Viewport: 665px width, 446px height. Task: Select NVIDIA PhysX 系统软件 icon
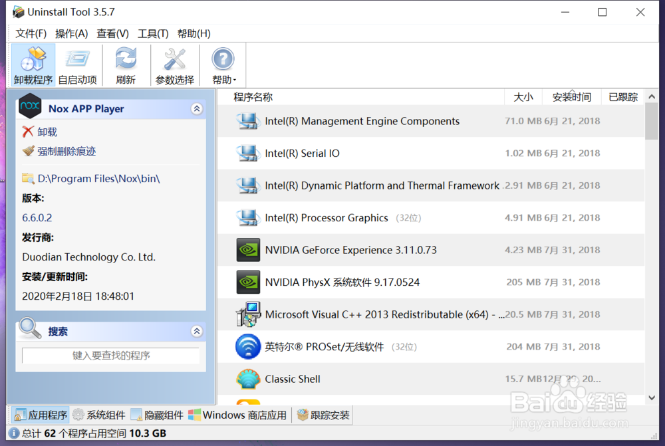click(x=248, y=282)
